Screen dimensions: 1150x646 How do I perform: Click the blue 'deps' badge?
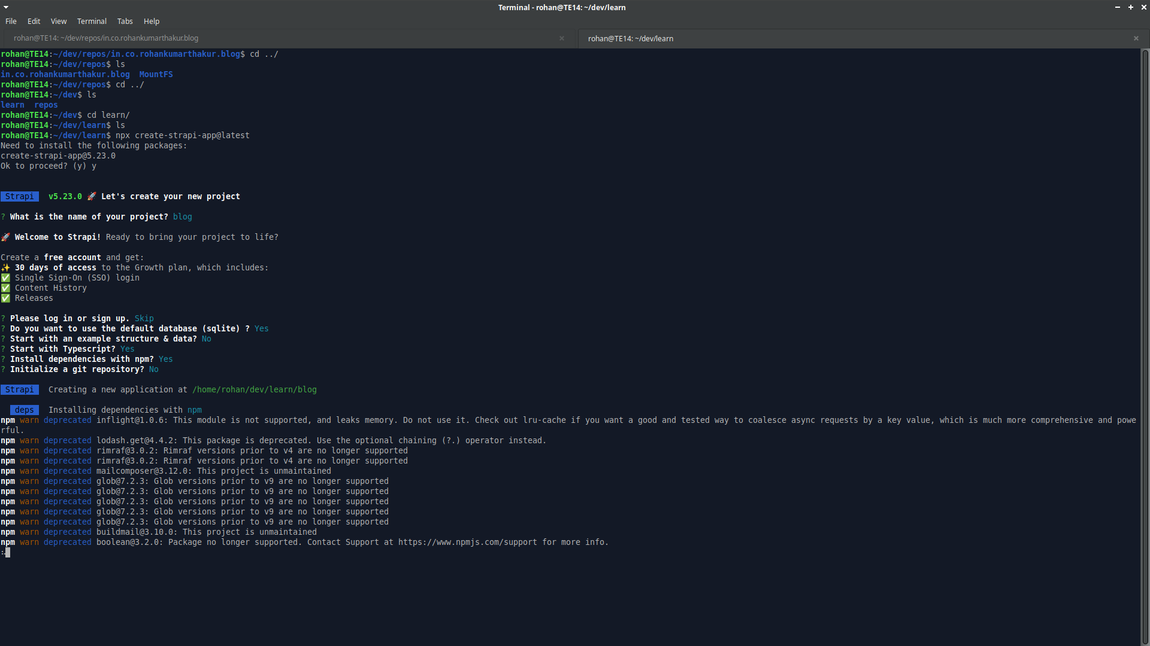[x=25, y=410]
